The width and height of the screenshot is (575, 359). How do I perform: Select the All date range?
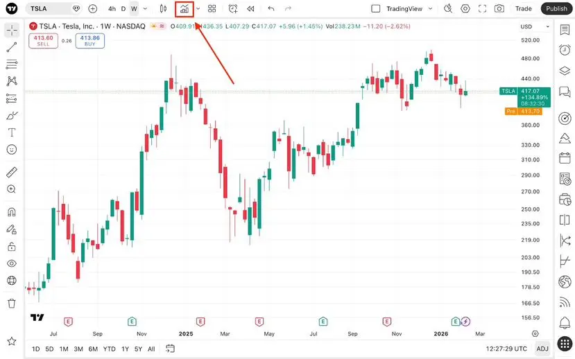point(151,349)
